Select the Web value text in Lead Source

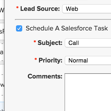(x=72, y=9)
